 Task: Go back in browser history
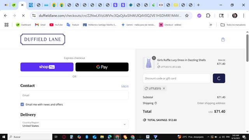click(5, 16)
